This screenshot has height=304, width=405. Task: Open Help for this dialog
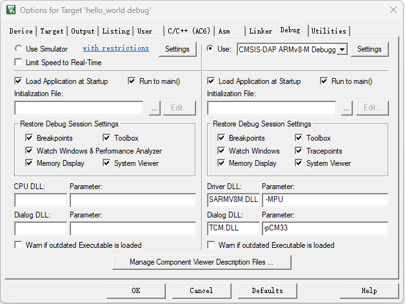pos(369,290)
